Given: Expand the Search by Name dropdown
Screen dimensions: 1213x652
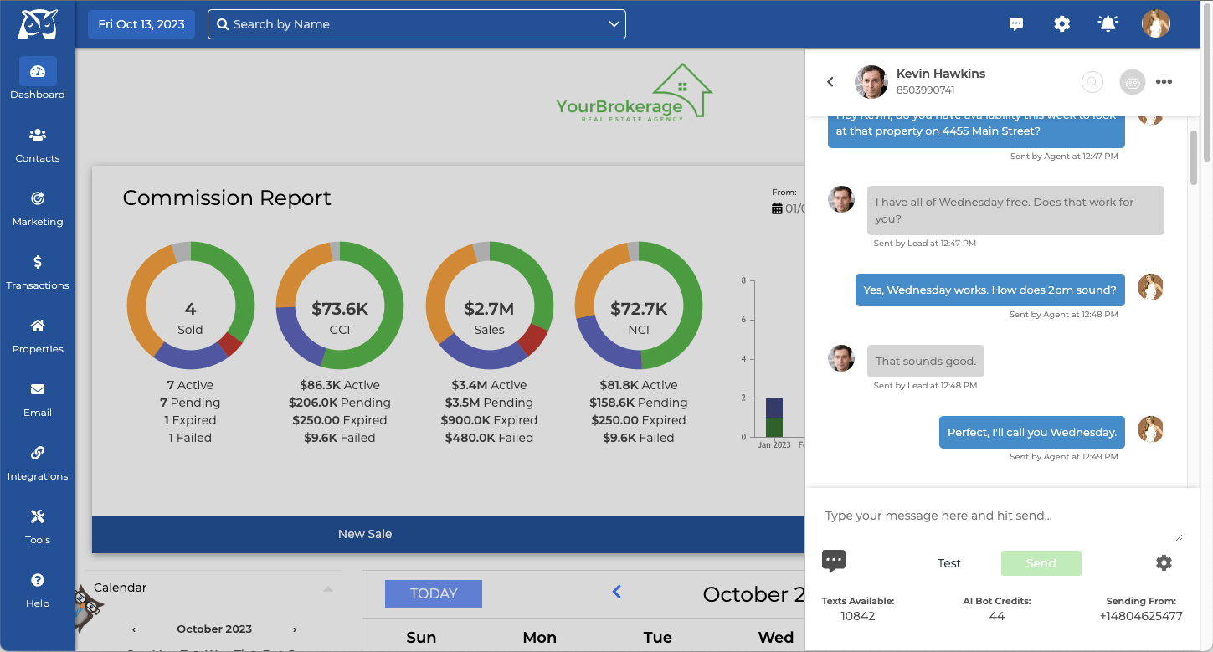Looking at the screenshot, I should pyautogui.click(x=614, y=24).
